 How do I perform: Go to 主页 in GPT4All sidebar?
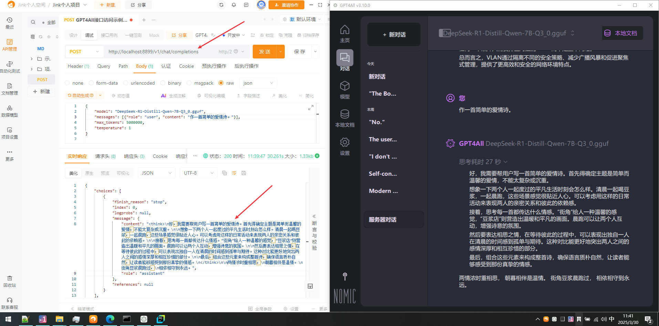[x=345, y=34]
